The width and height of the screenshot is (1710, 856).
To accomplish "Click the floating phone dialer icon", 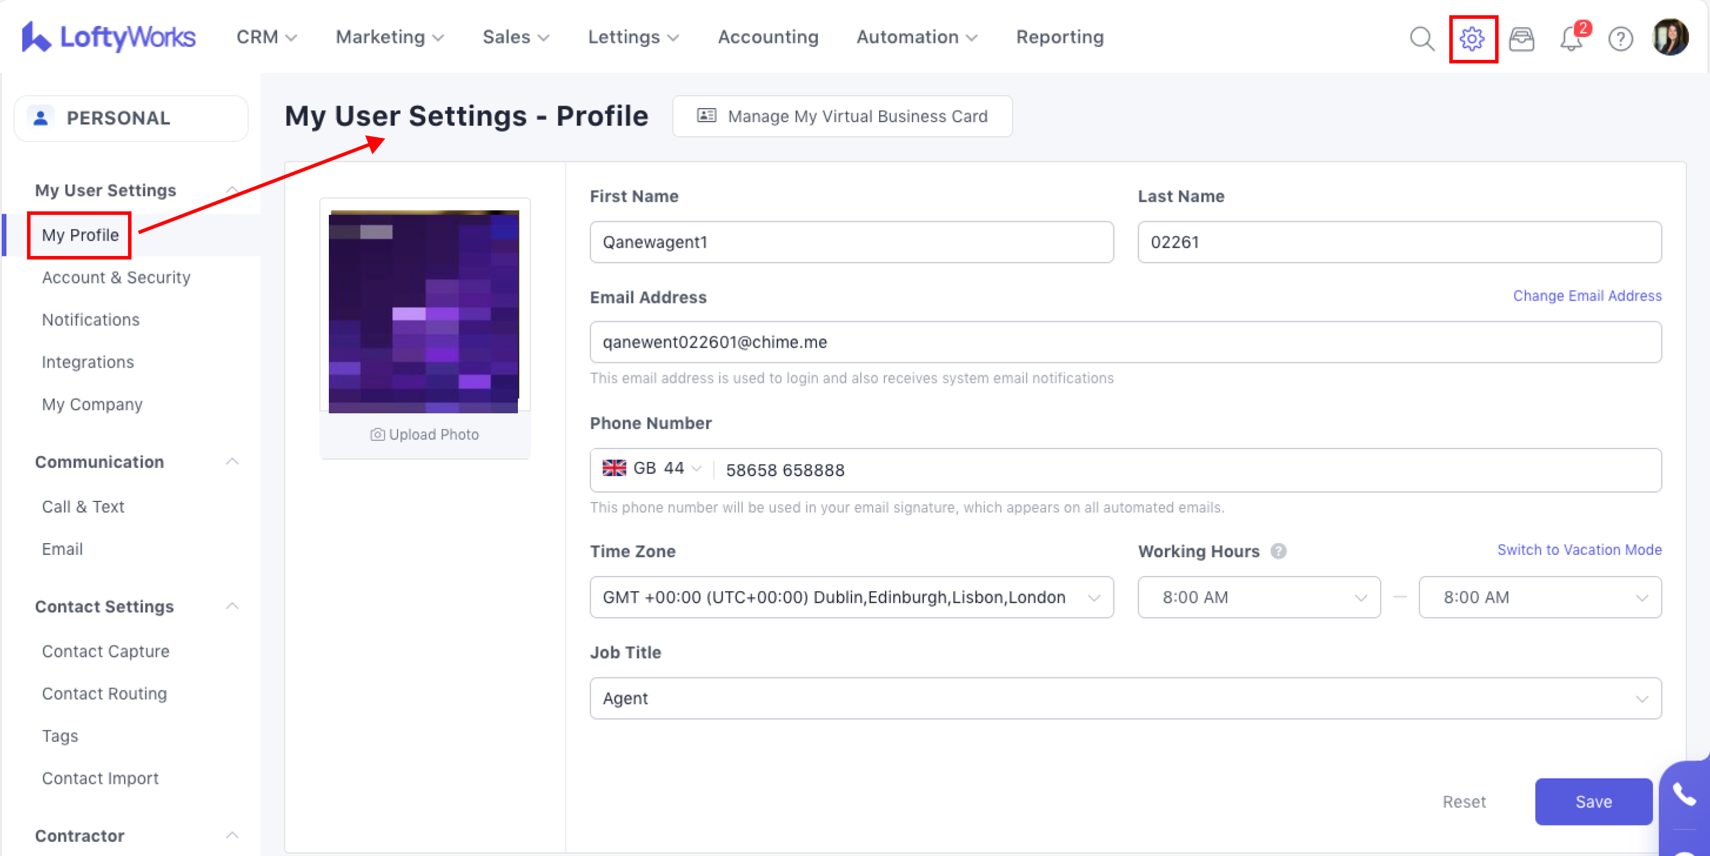I will 1685,794.
